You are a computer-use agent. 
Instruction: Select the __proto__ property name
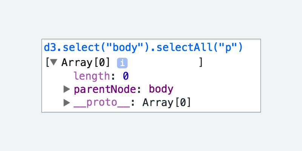coord(102,103)
